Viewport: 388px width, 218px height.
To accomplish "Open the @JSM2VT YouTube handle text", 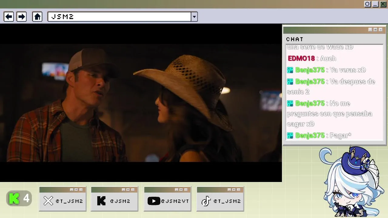I will point(175,201).
